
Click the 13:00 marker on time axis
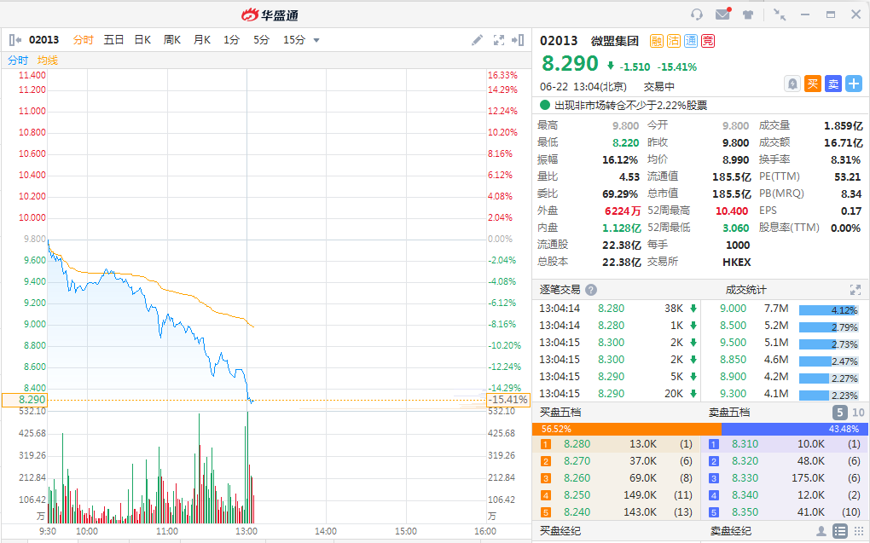pos(246,531)
